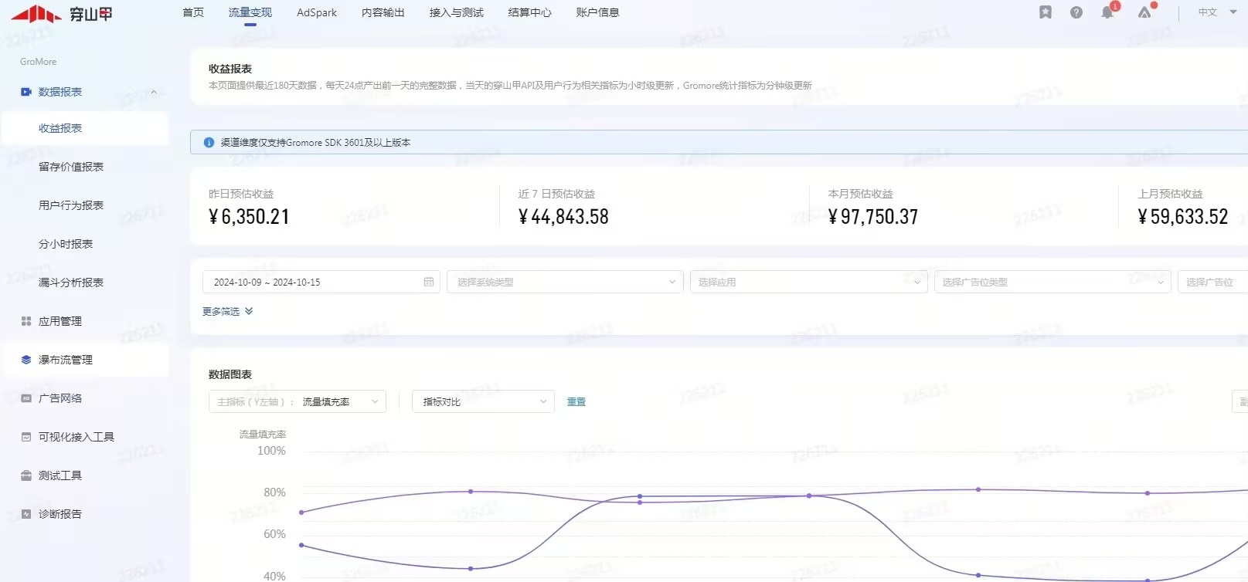Click the 60% y-axis label
This screenshot has height=582, width=1248.
point(274,534)
